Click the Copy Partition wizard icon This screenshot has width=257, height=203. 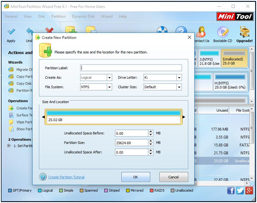11,76
